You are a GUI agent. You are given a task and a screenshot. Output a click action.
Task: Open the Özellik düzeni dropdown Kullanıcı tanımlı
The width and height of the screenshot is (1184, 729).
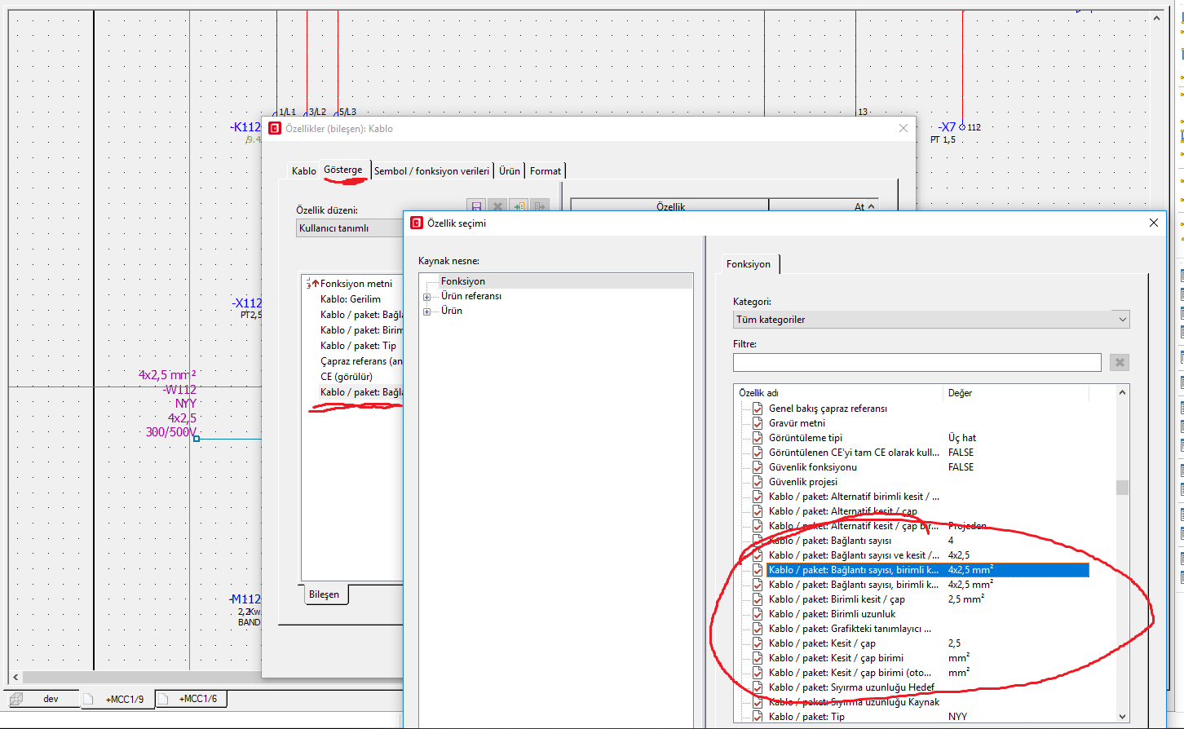pos(351,228)
